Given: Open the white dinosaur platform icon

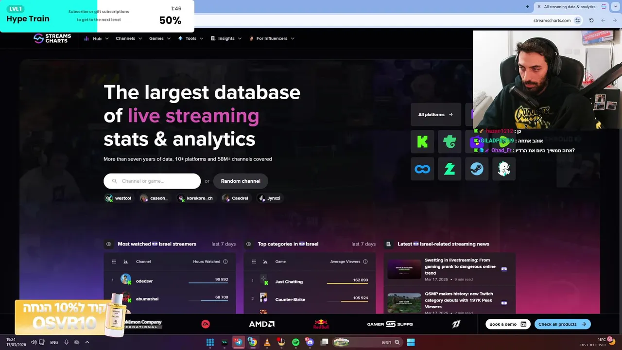Looking at the screenshot, I should pyautogui.click(x=504, y=169).
